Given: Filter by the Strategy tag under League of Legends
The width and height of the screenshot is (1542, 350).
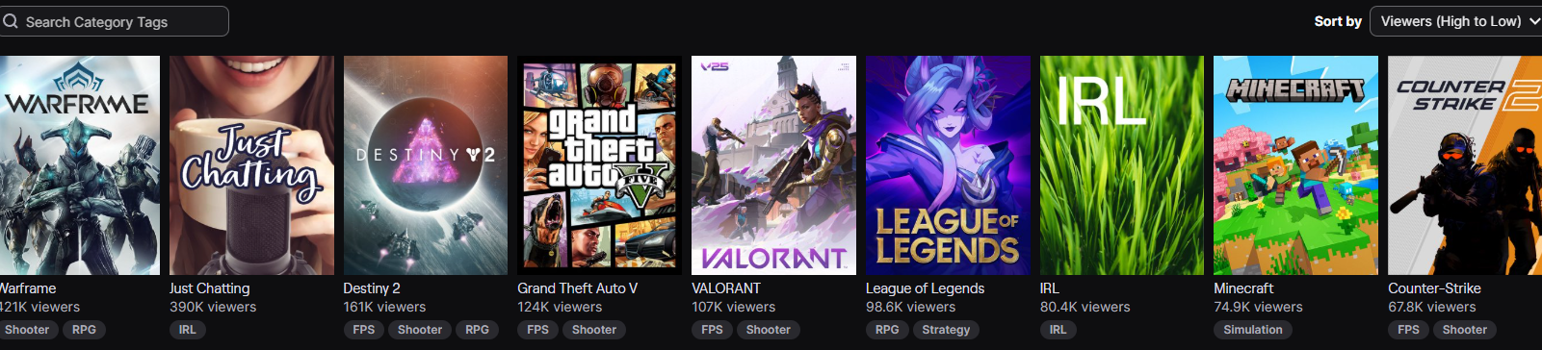Looking at the screenshot, I should [946, 330].
